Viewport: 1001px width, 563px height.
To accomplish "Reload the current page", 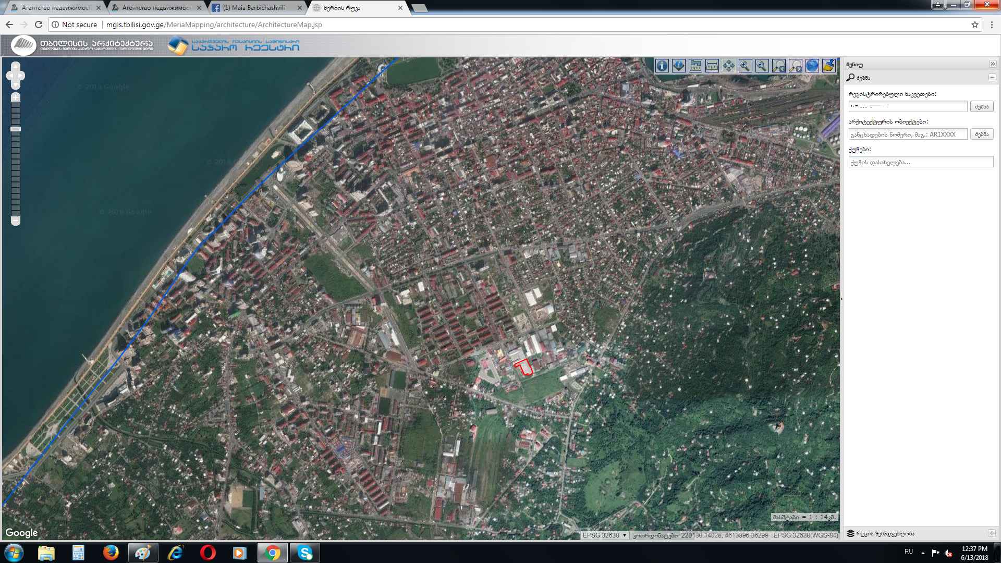I will (x=39, y=25).
